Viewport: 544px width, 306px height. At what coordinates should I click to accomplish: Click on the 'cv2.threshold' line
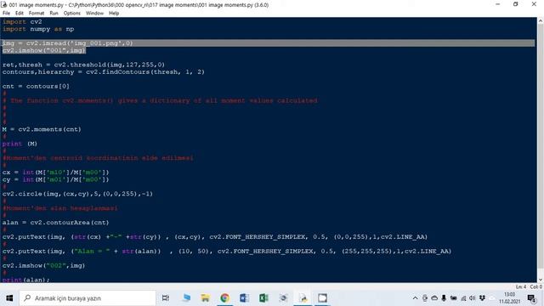83,65
